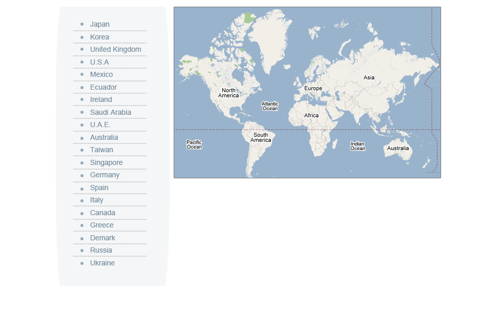This screenshot has width=502, height=310.
Task: Select Japan from the country list
Action: [x=99, y=24]
